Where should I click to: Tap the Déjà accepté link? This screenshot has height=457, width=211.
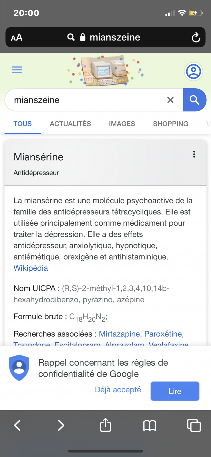click(118, 390)
